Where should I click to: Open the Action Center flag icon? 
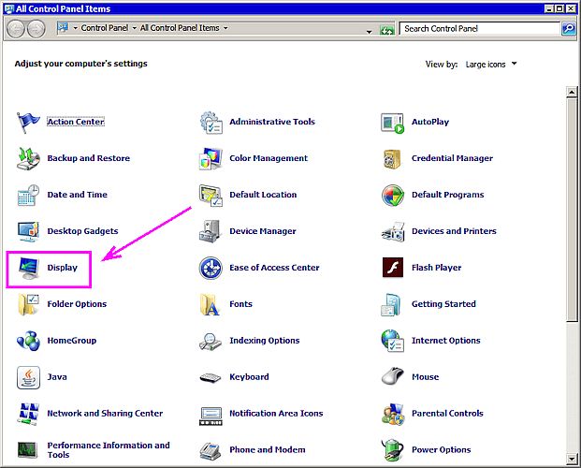pyautogui.click(x=28, y=123)
